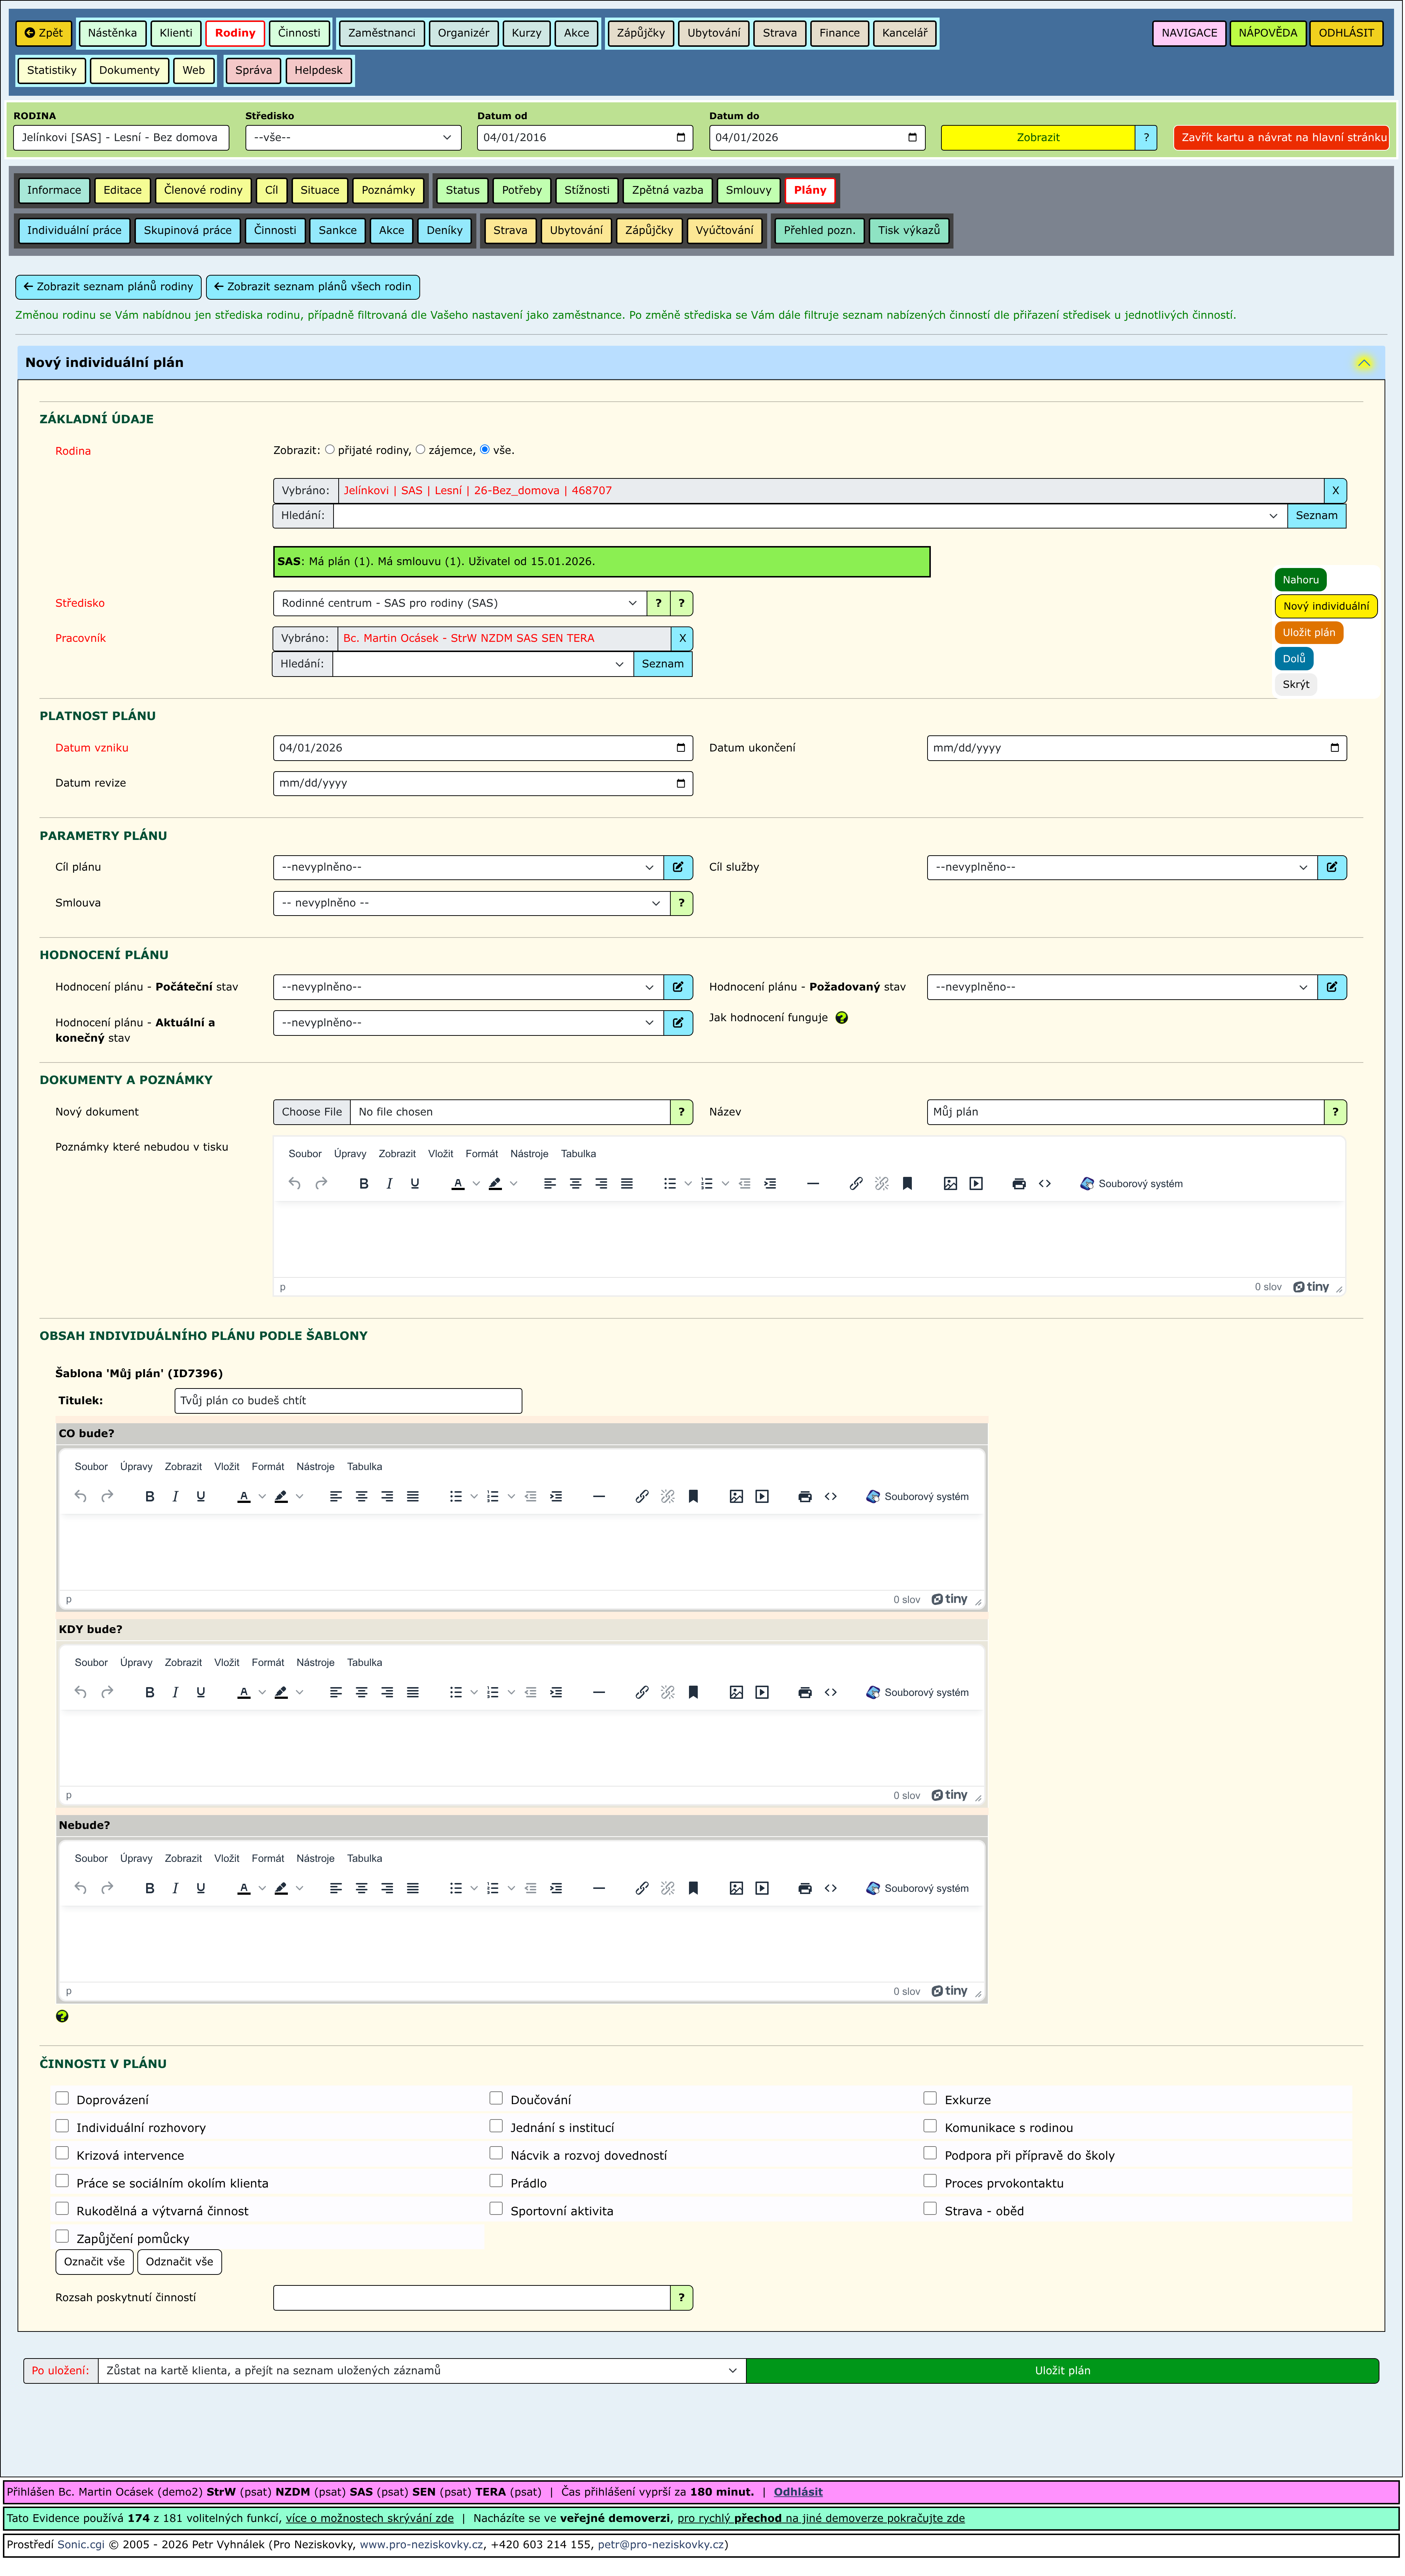Expand Rodinné centrum SAS středisko dropdown
The width and height of the screenshot is (1405, 2576).
click(x=460, y=604)
